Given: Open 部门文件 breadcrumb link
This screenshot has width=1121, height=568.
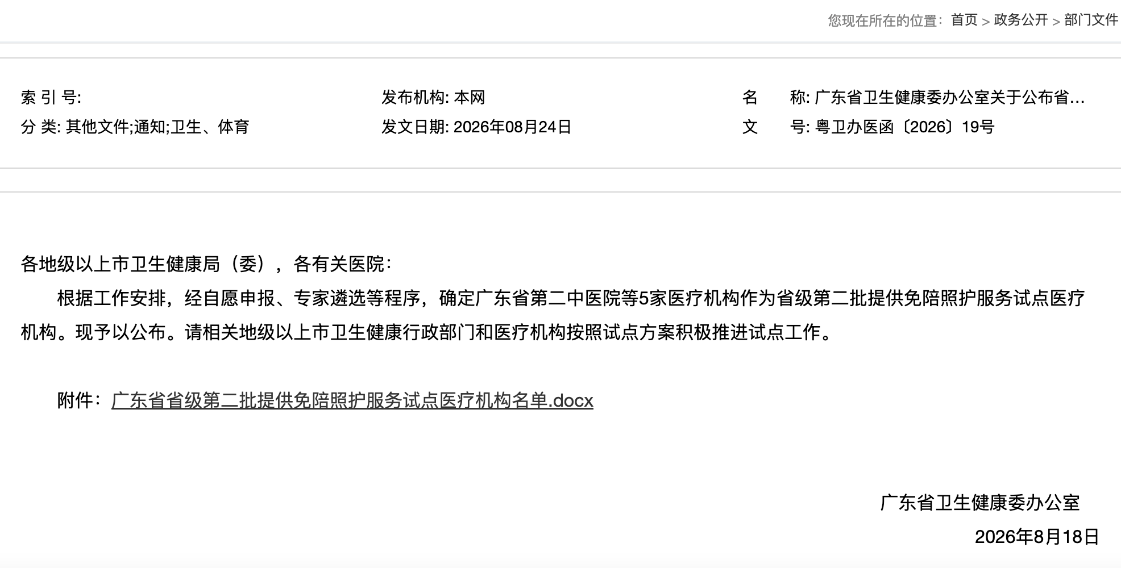Looking at the screenshot, I should (1091, 20).
